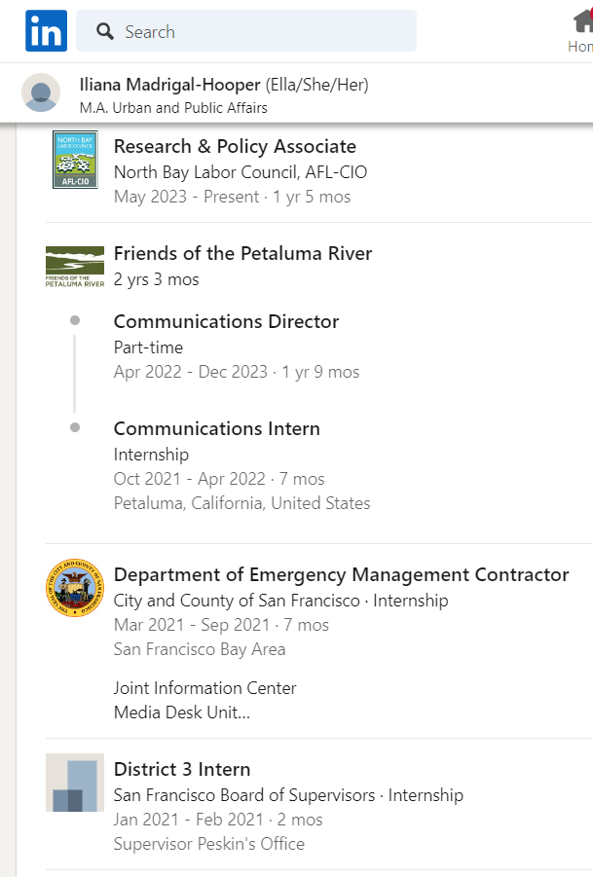Click City and County of San Francisco seal
Screen dimensions: 593x877
[x=75, y=587]
